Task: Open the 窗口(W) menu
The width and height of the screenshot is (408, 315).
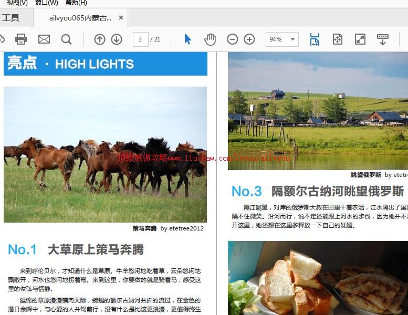Action: click(46, 3)
